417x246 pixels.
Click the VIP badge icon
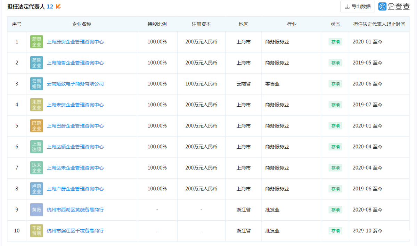click(58, 7)
